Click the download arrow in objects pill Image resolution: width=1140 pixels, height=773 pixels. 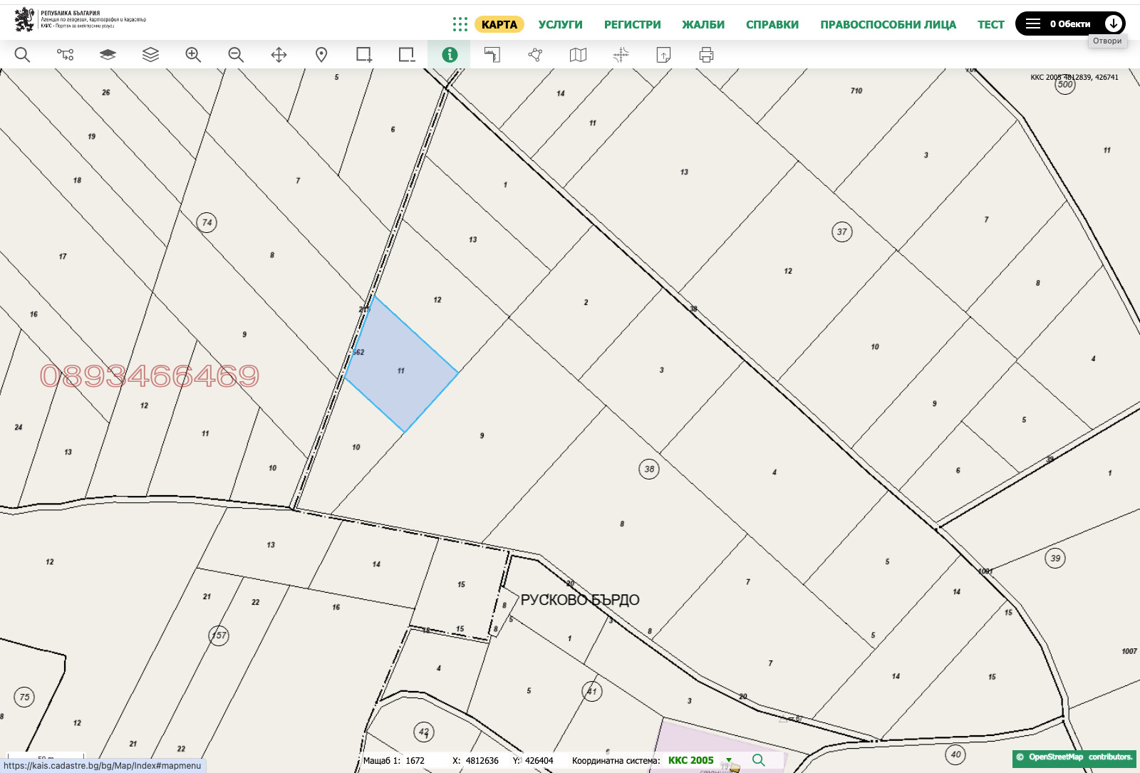pyautogui.click(x=1114, y=24)
